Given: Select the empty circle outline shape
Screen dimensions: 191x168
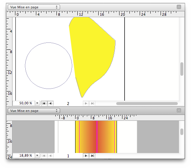Looking at the screenshot, I should coord(48,66).
